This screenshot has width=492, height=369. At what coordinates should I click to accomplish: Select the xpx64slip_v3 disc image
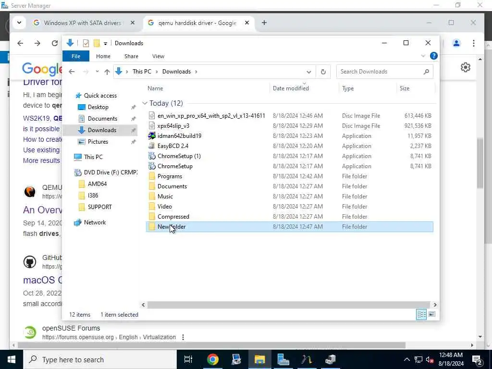(173, 126)
